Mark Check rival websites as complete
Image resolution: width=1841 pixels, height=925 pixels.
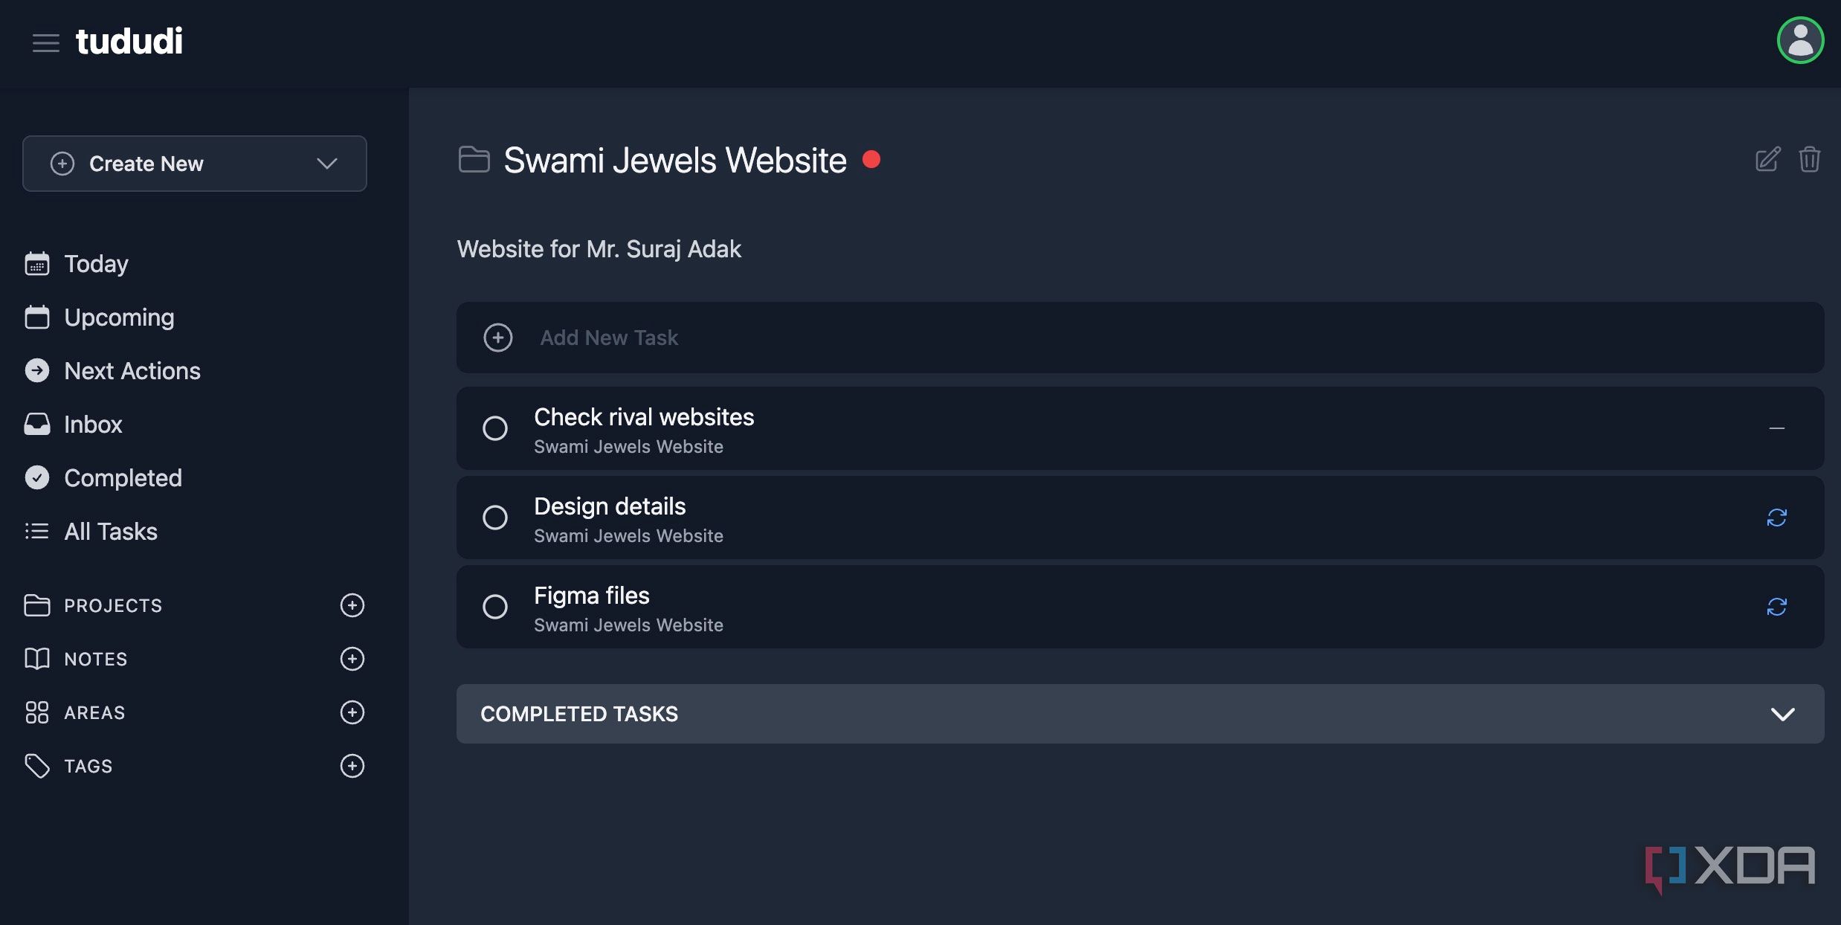click(495, 428)
